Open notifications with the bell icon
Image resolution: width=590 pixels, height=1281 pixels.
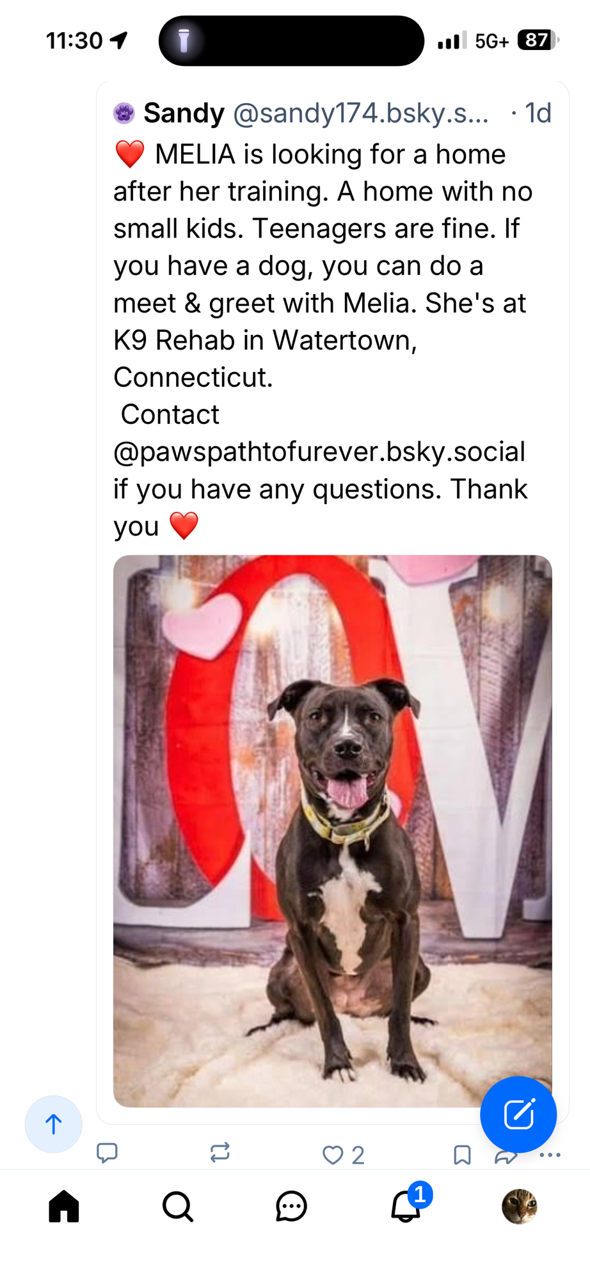[x=406, y=1207]
